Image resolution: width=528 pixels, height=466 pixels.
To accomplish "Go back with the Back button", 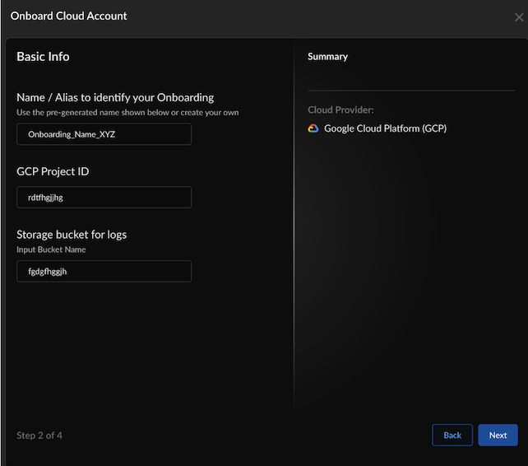I will pyautogui.click(x=452, y=435).
